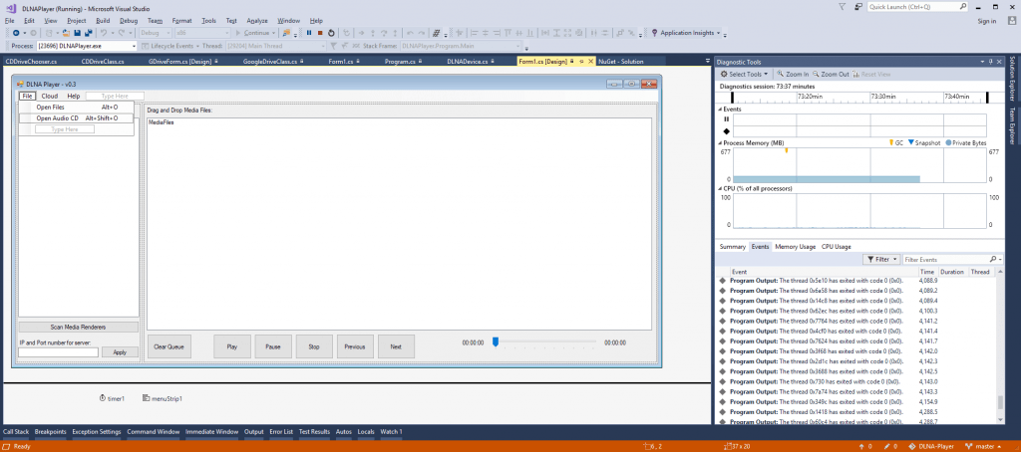Image resolution: width=1021 pixels, height=452 pixels.
Task: Click the Restart debugging icon
Action: [331, 33]
